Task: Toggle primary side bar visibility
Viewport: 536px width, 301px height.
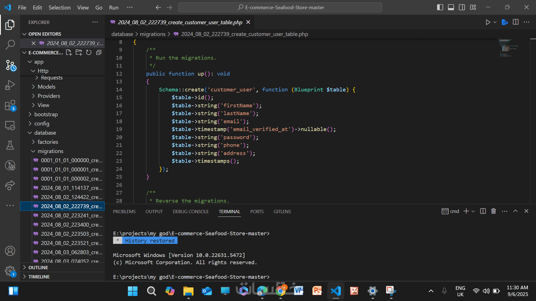Action: click(440, 8)
